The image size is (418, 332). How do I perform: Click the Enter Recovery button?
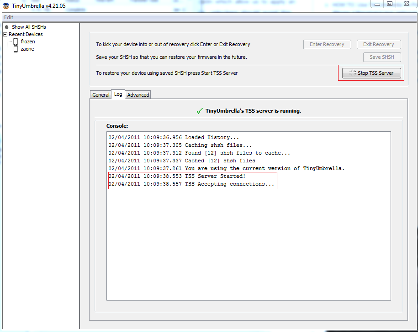point(327,44)
